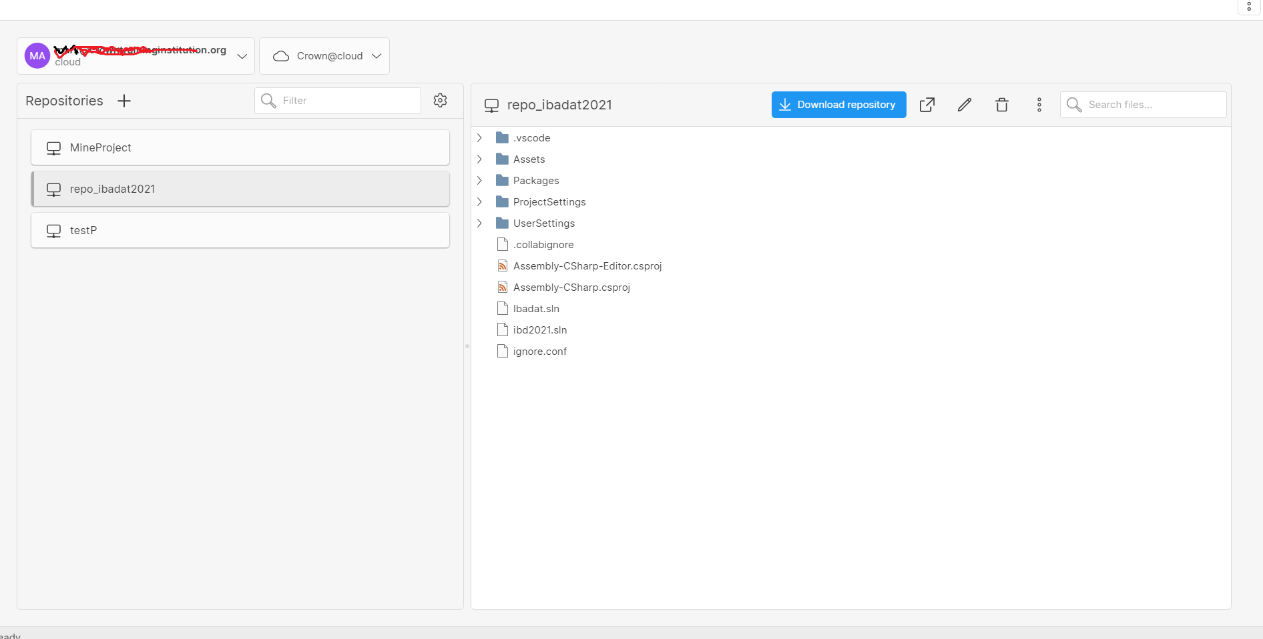Click the add new repository plus icon
1263x639 pixels.
click(x=123, y=101)
